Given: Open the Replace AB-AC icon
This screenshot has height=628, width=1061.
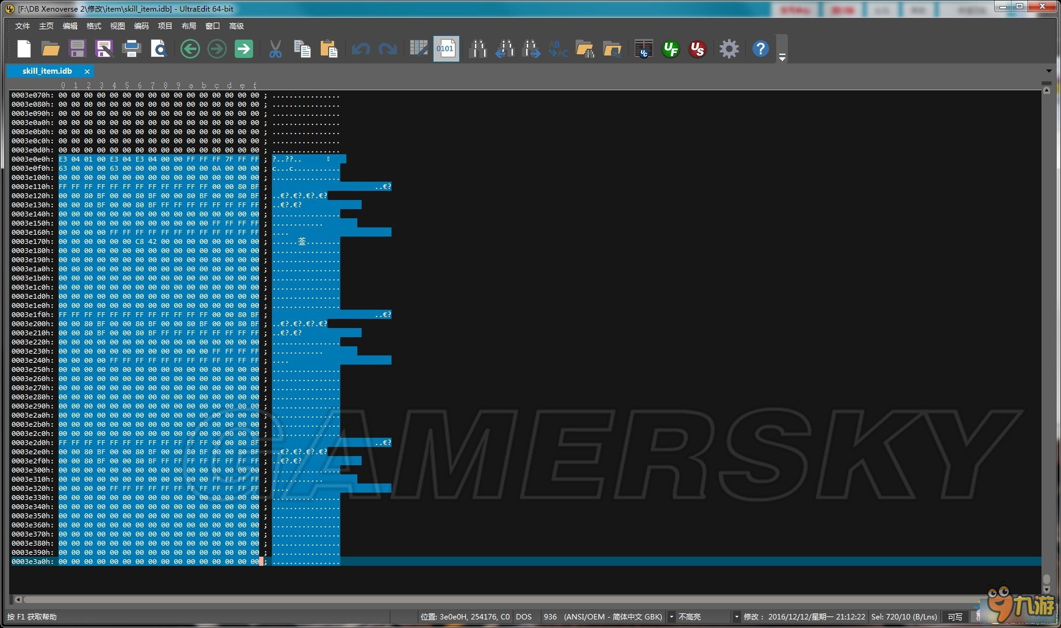Looking at the screenshot, I should [x=558, y=49].
